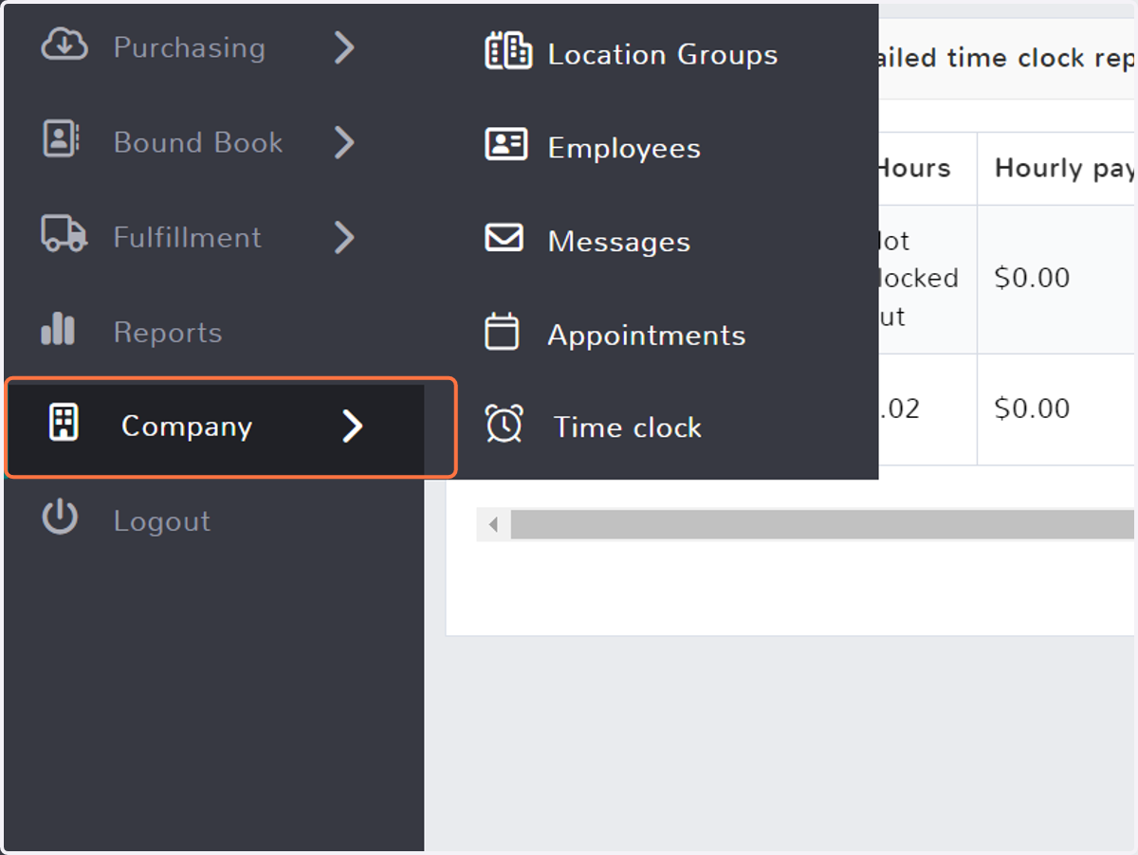Viewport: 1138px width, 855px height.
Task: Click the Logout power icon
Action: [x=60, y=518]
